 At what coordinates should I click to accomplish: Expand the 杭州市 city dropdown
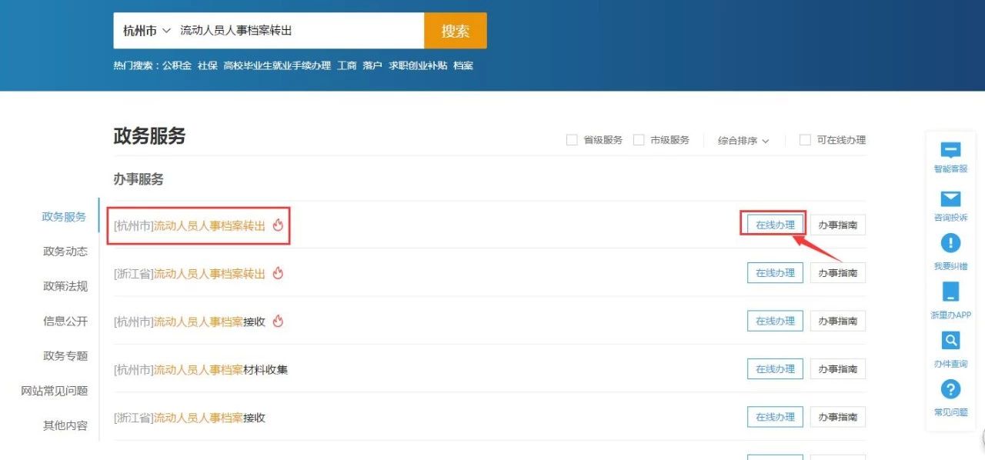pos(146,31)
